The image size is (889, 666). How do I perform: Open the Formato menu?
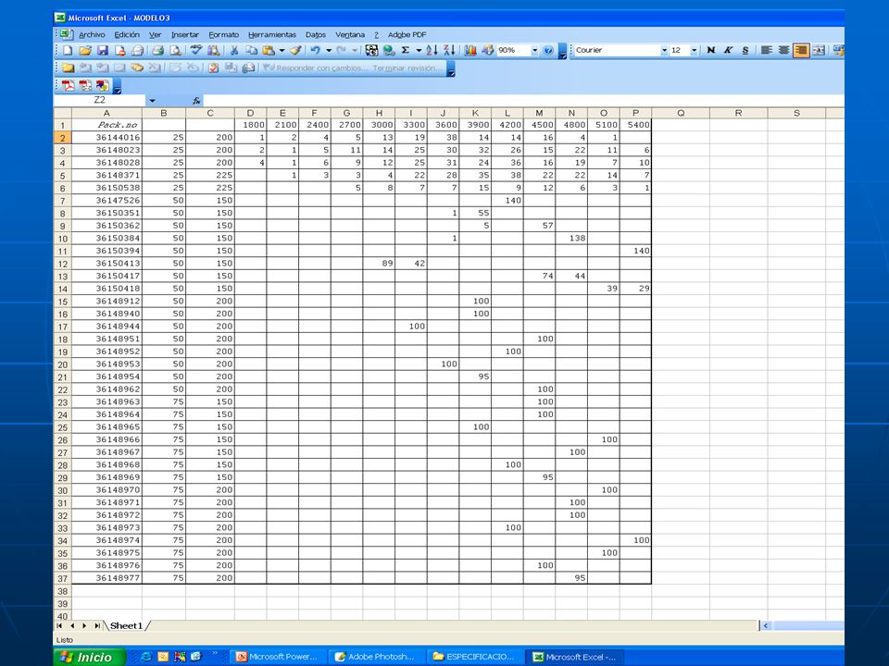223,34
